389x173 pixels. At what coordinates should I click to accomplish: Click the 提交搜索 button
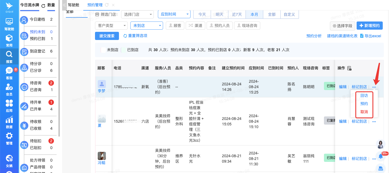(107, 36)
